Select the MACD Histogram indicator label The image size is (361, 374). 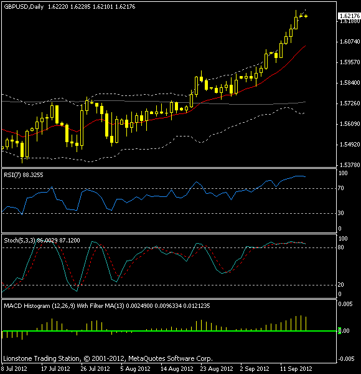click(x=107, y=306)
